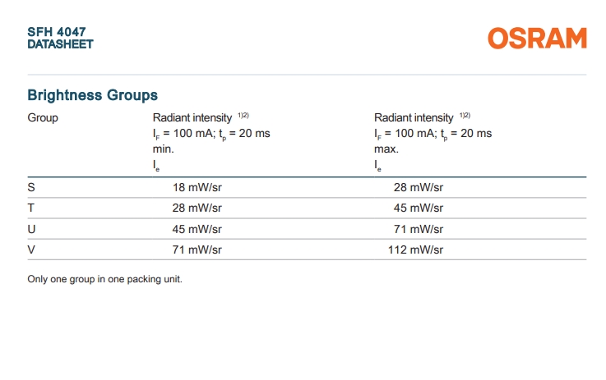The image size is (606, 380).
Task: Click the DATASHEET header label
Action: 60,44
